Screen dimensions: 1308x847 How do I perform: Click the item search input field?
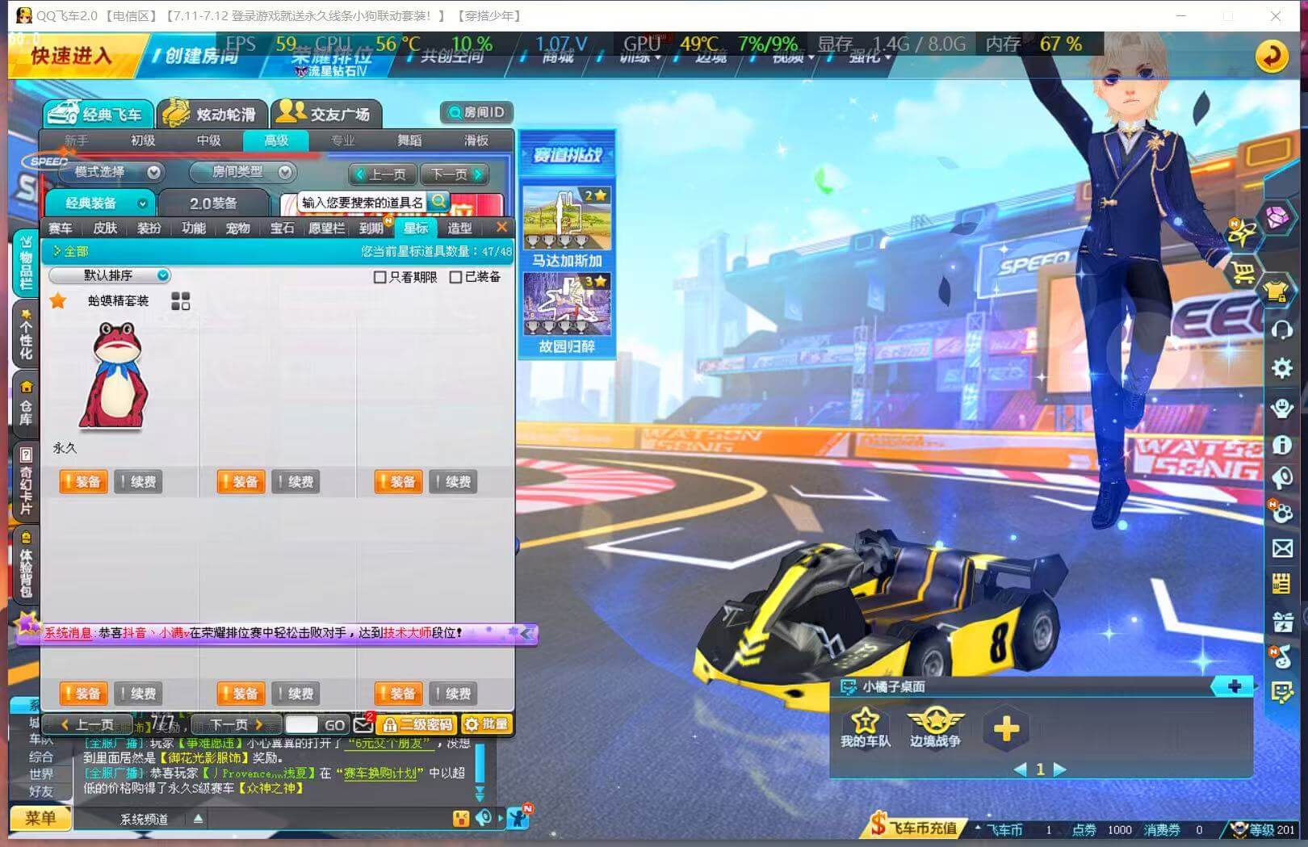click(x=363, y=202)
